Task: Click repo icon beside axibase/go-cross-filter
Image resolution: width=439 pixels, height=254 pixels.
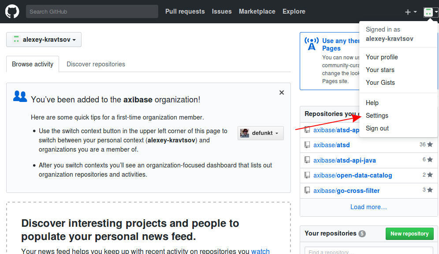Action: 307,190
